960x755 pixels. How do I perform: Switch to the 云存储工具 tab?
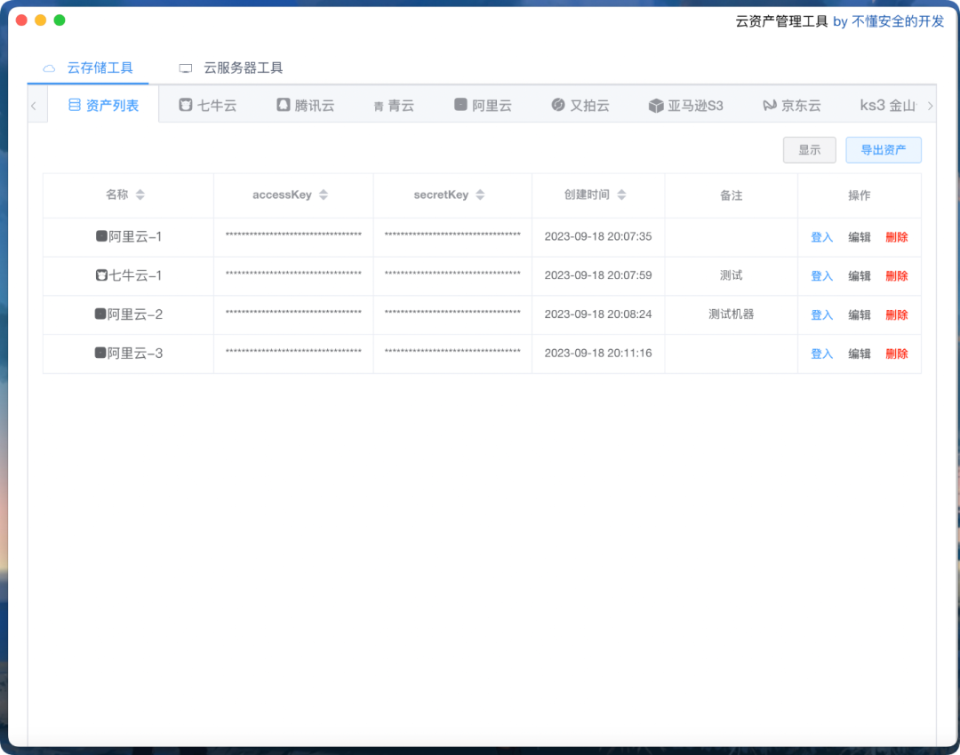coord(87,68)
